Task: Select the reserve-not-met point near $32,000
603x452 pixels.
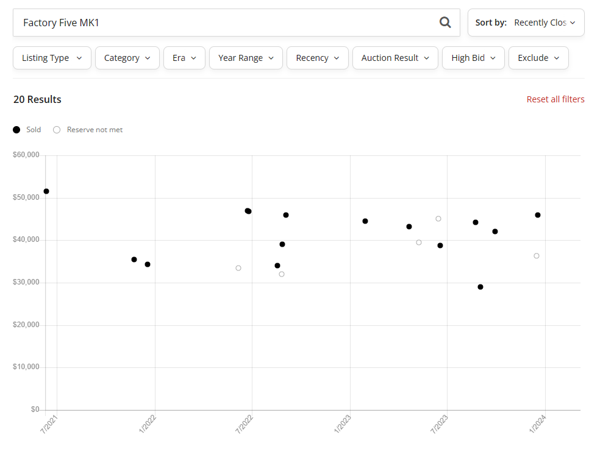Action: 282,274
